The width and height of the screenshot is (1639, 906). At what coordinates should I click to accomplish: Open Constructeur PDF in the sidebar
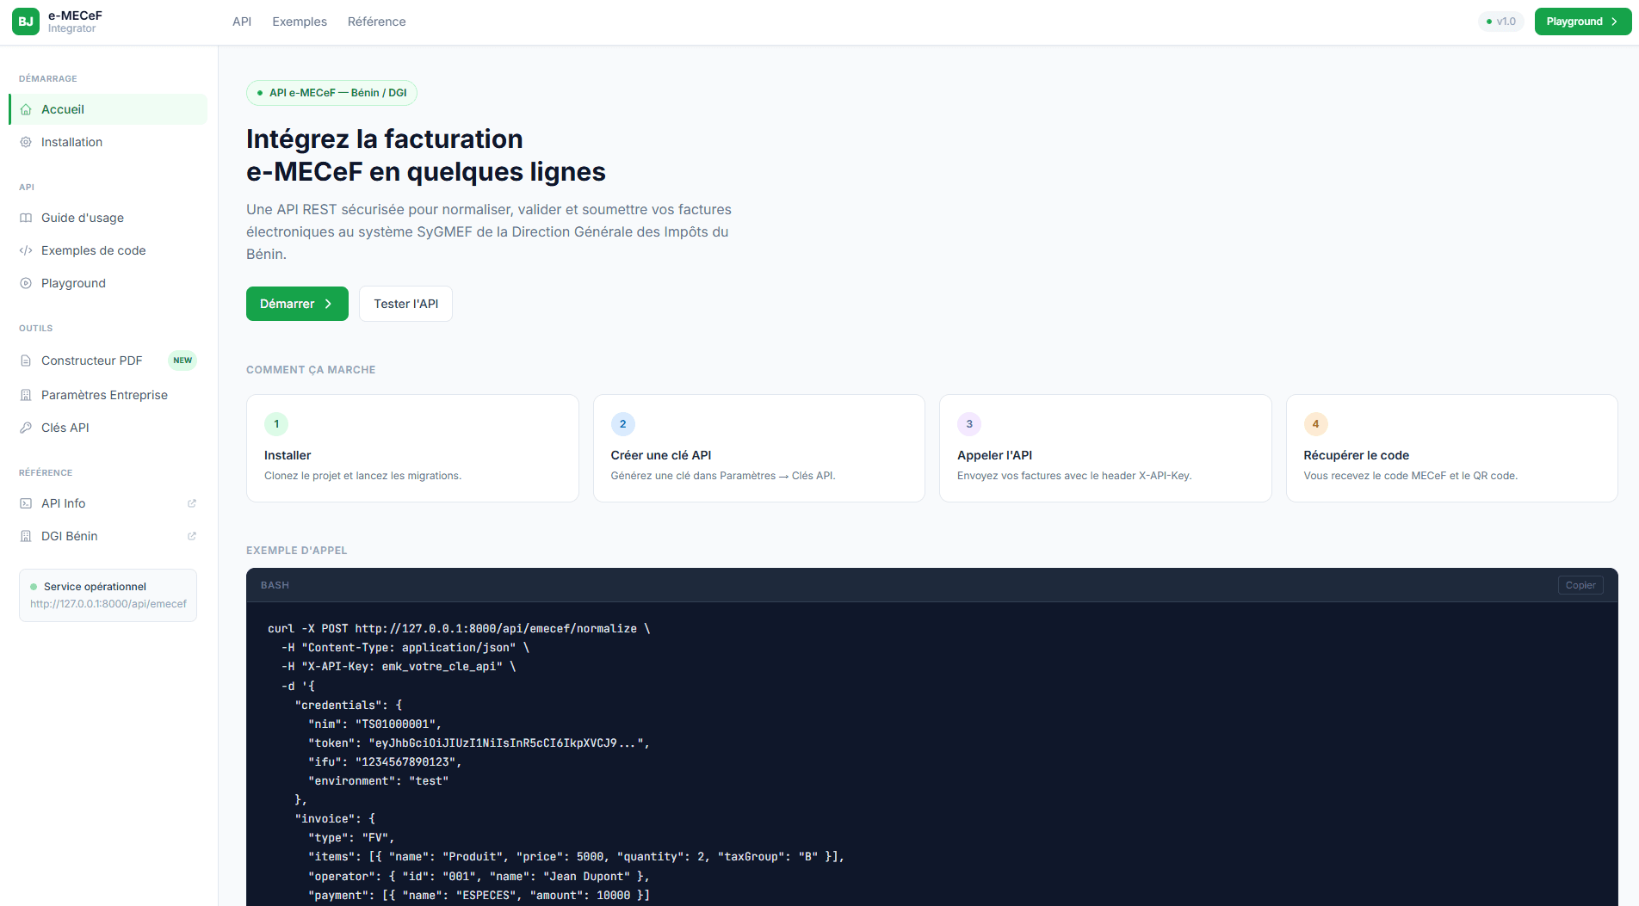point(108,361)
